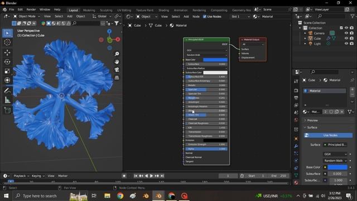This screenshot has width=357, height=201.
Task: Open the Keying dropdown in timeline
Action: pyautogui.click(x=38, y=176)
